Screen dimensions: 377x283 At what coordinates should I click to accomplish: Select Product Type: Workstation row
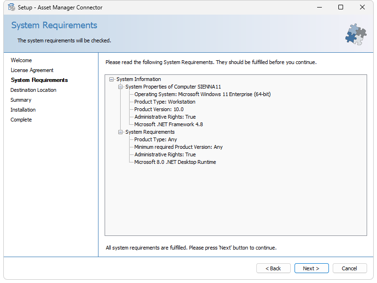(x=164, y=102)
